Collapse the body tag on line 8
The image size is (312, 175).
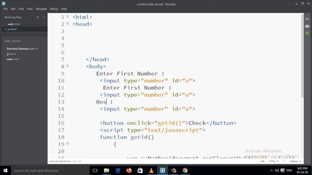tap(68, 66)
